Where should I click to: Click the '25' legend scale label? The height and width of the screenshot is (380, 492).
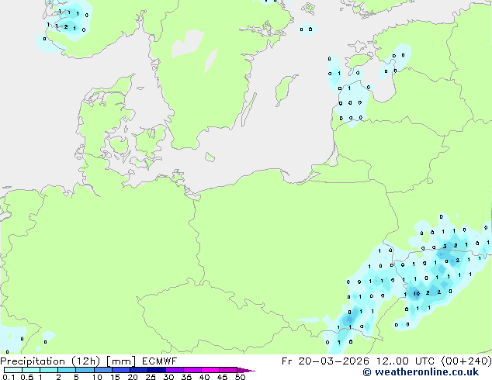pos(151,377)
